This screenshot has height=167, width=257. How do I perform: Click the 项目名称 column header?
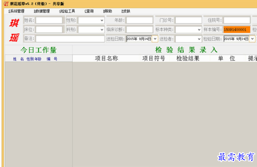pos(106,58)
